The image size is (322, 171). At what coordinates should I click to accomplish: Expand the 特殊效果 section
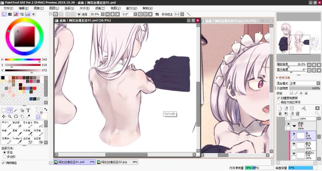tap(283, 78)
